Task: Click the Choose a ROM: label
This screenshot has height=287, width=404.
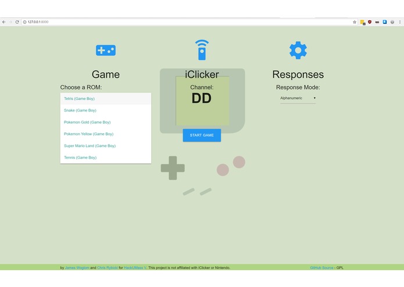Action: [x=81, y=87]
